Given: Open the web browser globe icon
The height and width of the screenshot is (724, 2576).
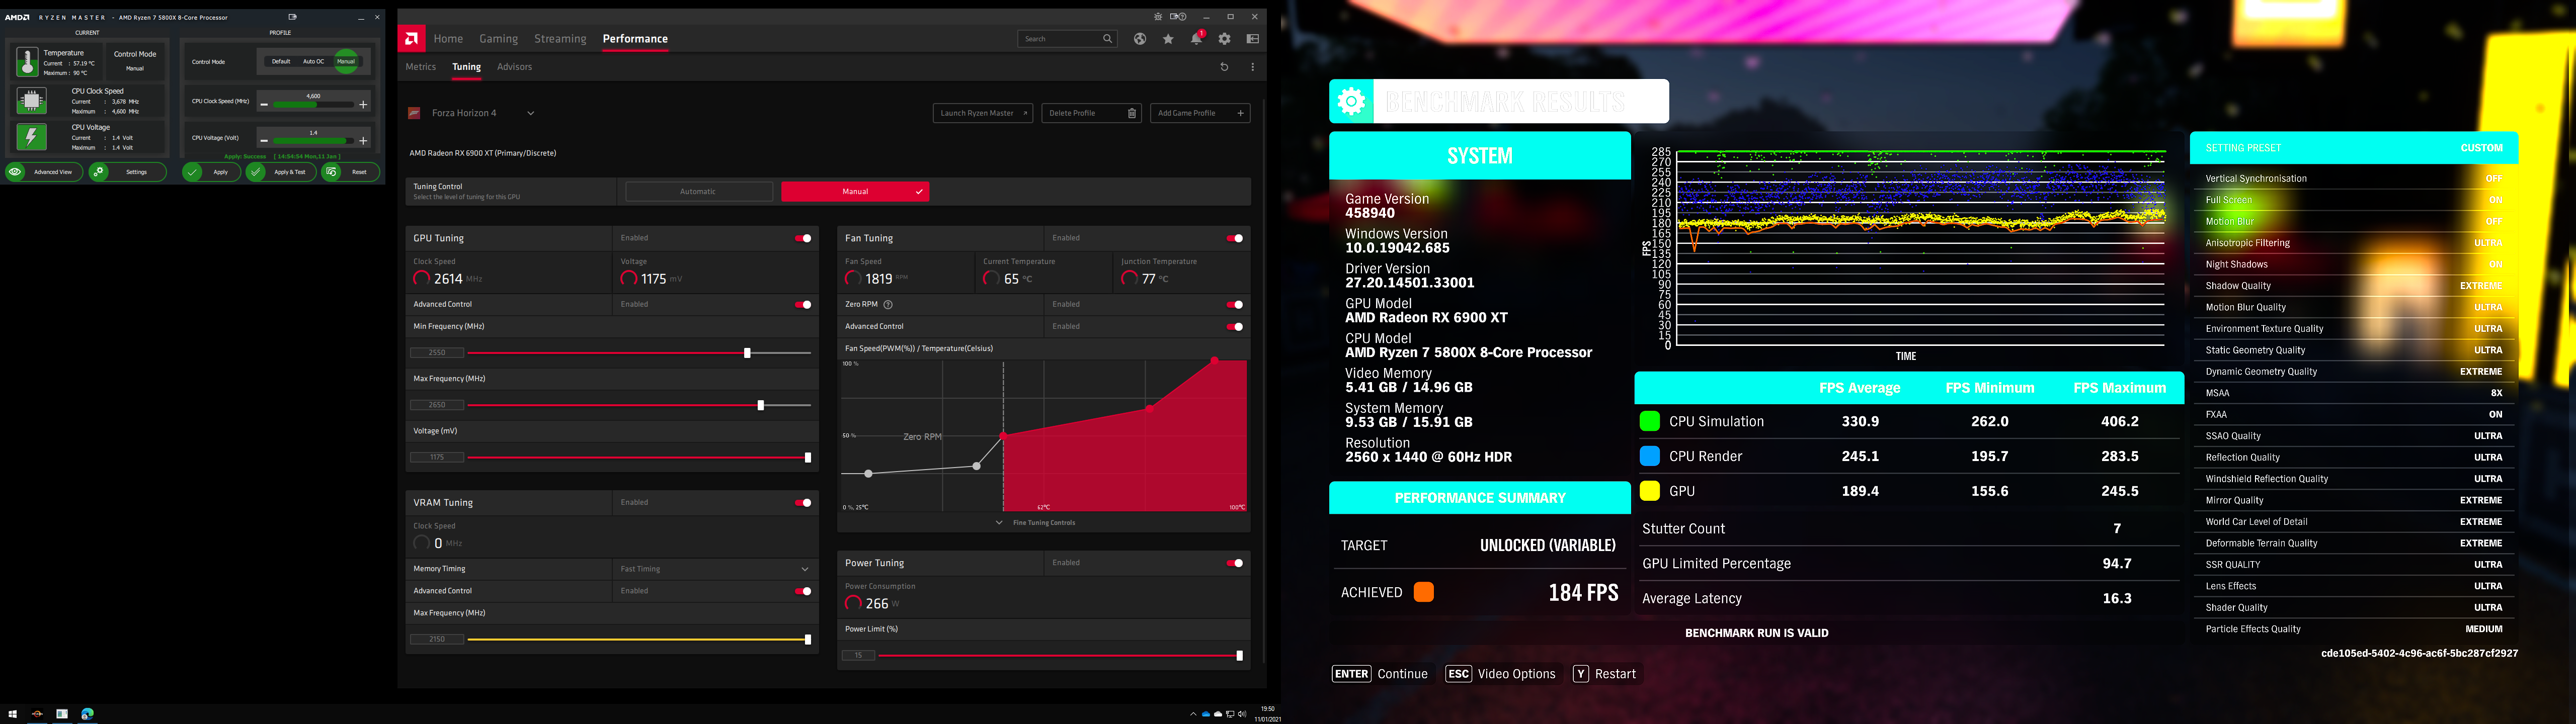Looking at the screenshot, I should (x=1140, y=39).
